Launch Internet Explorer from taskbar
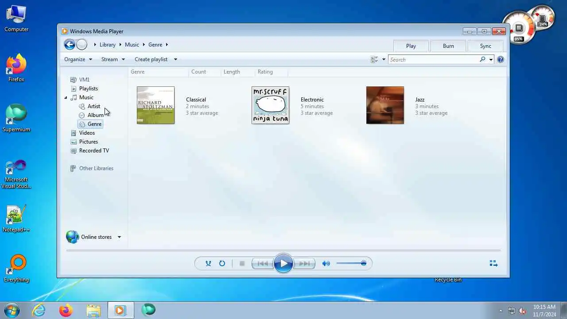Image resolution: width=567 pixels, height=319 pixels. (x=39, y=310)
